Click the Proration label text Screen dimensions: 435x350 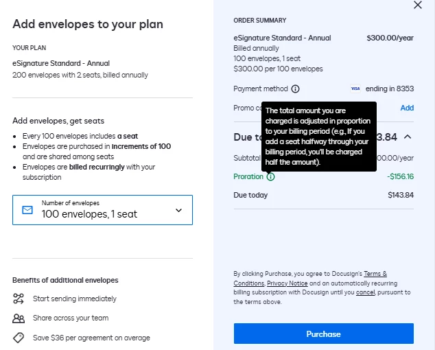coord(248,176)
